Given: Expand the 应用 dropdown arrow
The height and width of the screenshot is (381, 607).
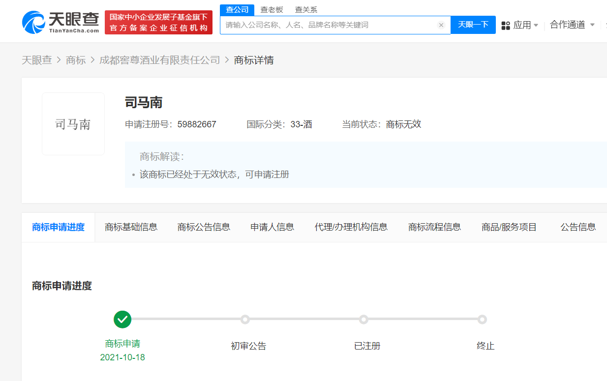Looking at the screenshot, I should pyautogui.click(x=536, y=25).
